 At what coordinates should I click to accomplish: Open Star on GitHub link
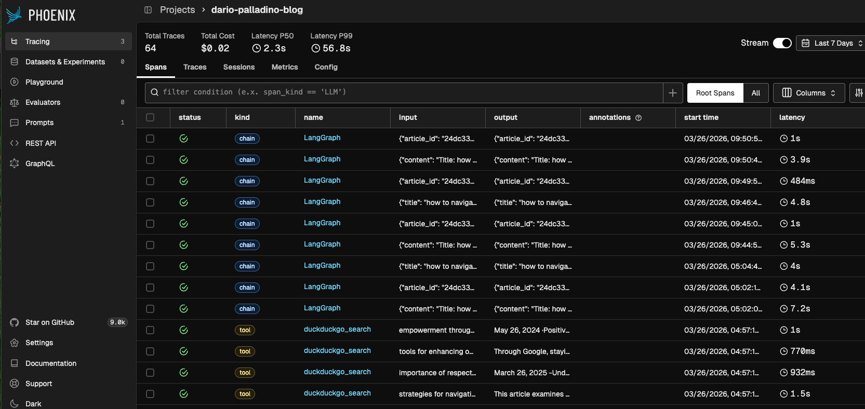coord(50,322)
